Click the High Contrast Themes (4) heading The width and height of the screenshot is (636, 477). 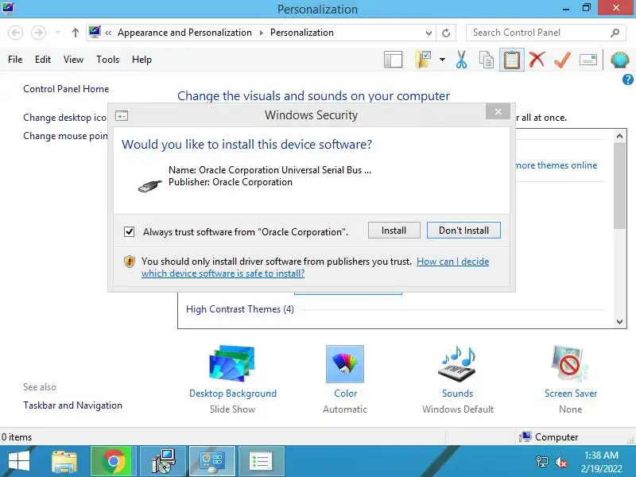(240, 309)
